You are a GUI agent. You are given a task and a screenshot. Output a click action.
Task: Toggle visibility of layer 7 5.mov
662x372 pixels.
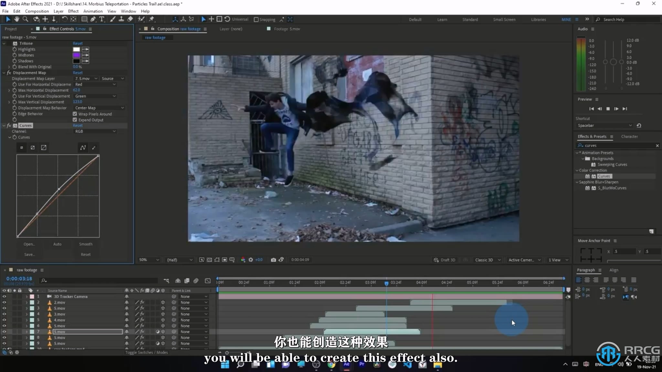pyautogui.click(x=4, y=332)
